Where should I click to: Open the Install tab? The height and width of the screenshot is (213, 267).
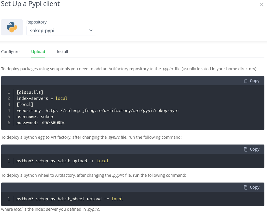point(62,52)
